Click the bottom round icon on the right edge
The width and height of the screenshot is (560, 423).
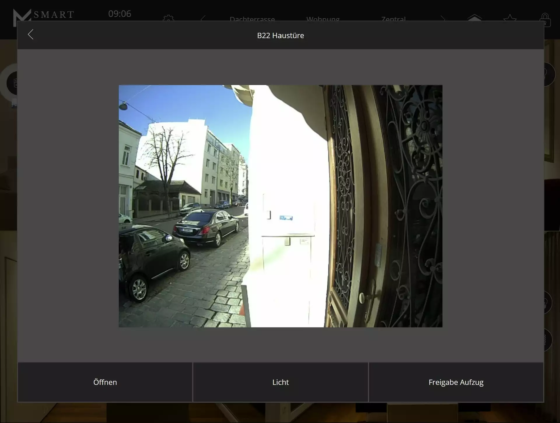coord(548,340)
